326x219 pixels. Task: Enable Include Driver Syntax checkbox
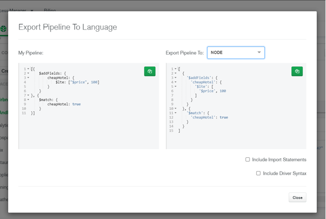coord(258,173)
